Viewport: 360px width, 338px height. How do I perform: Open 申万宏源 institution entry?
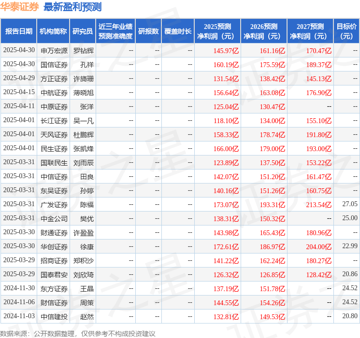click(54, 50)
